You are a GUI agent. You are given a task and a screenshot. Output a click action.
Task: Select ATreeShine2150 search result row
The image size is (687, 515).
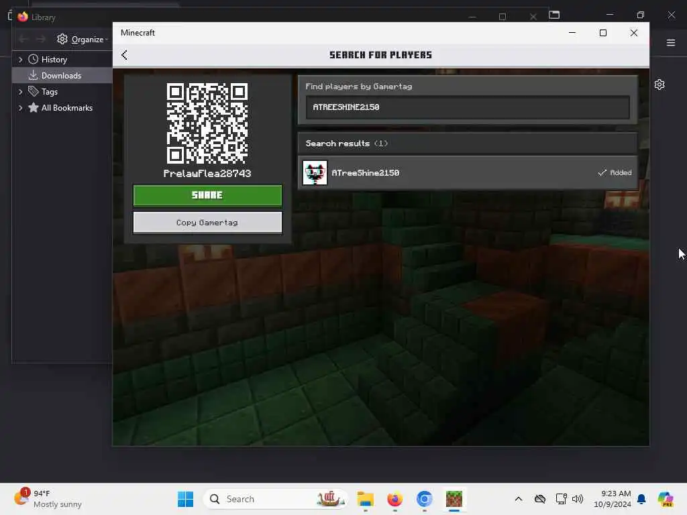[x=468, y=172]
